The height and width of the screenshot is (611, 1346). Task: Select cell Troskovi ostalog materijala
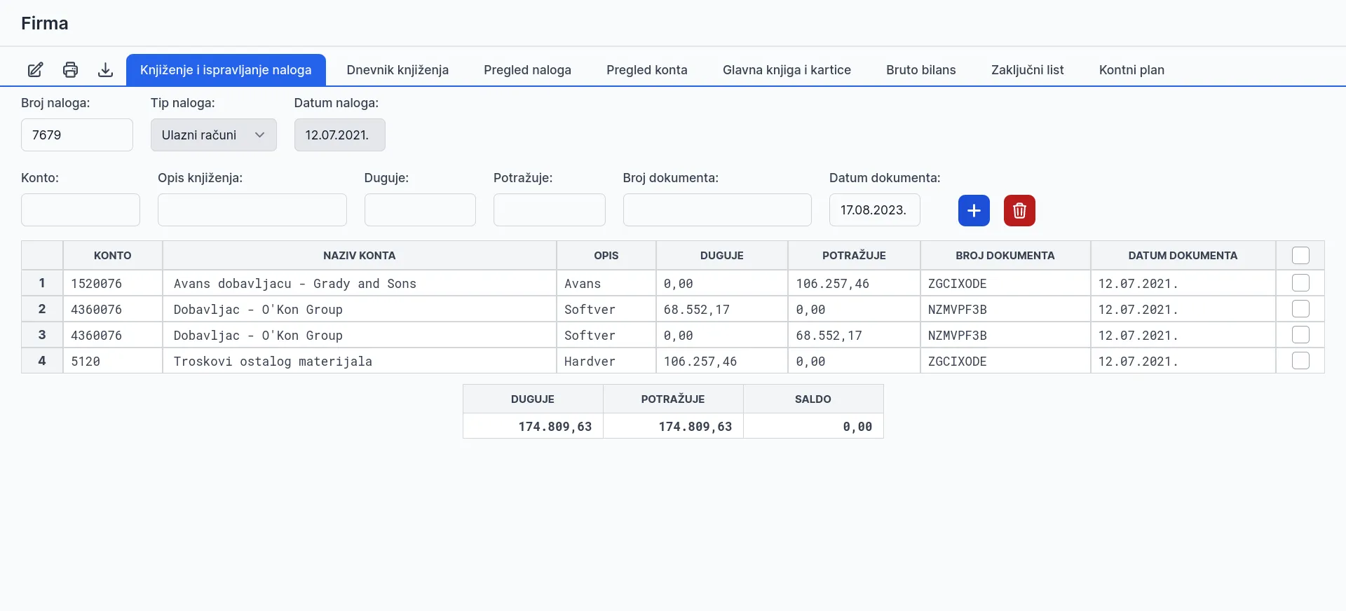tap(360, 361)
